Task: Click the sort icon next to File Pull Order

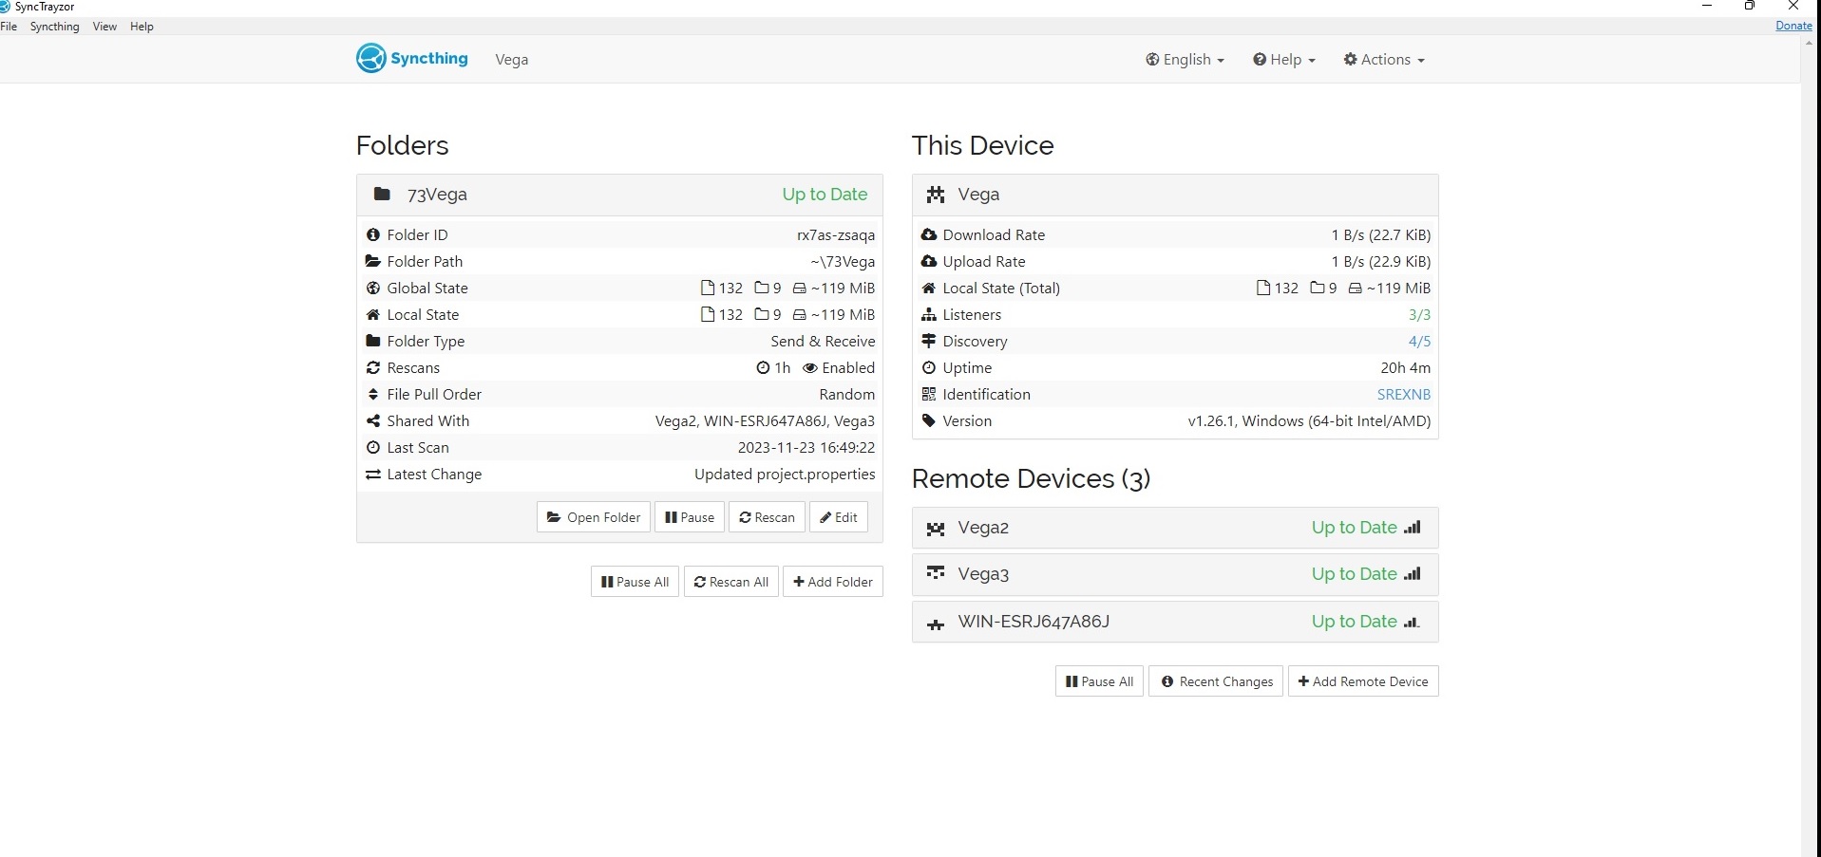Action: coord(373,394)
